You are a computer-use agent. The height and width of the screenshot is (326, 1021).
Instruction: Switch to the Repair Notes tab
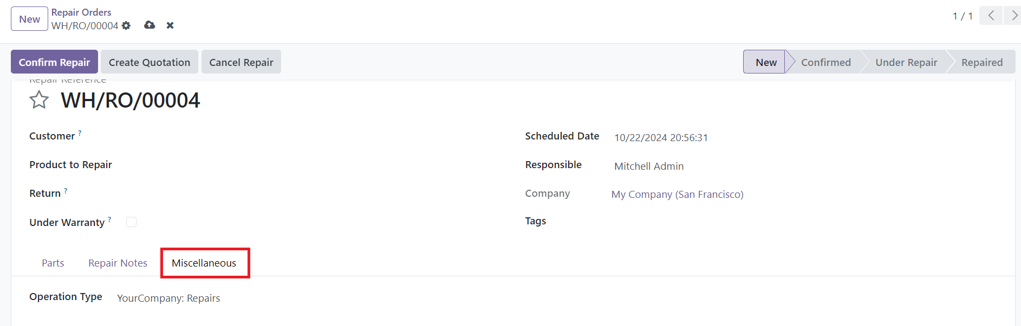[x=118, y=263]
